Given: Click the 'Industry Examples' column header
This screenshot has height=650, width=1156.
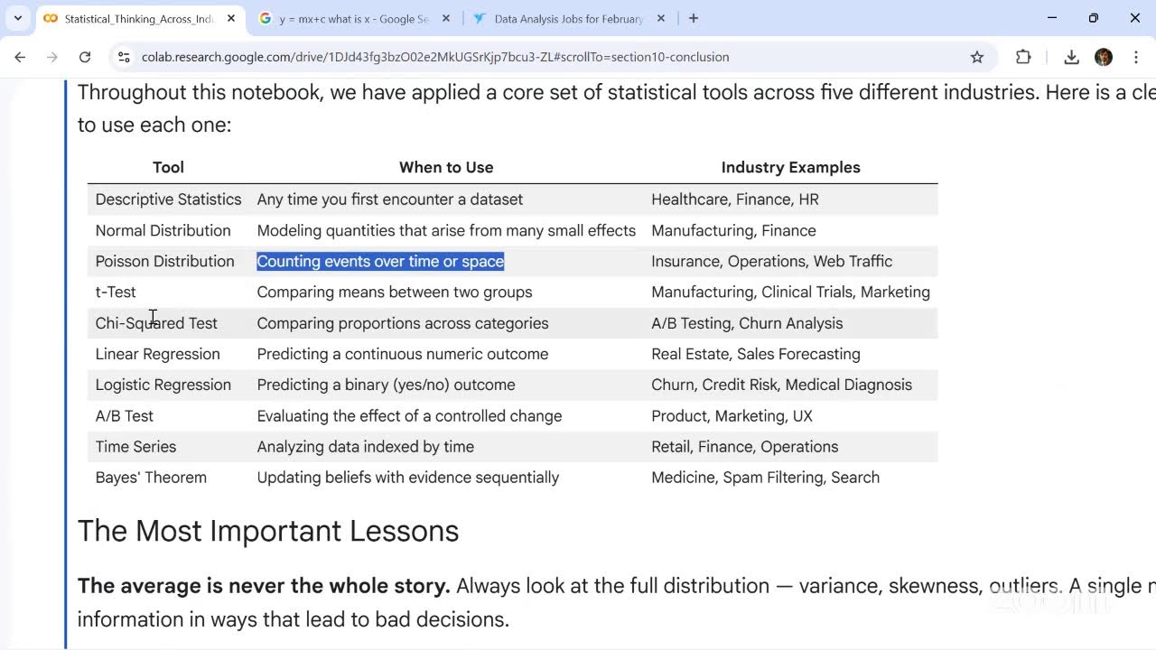Looking at the screenshot, I should point(790,167).
